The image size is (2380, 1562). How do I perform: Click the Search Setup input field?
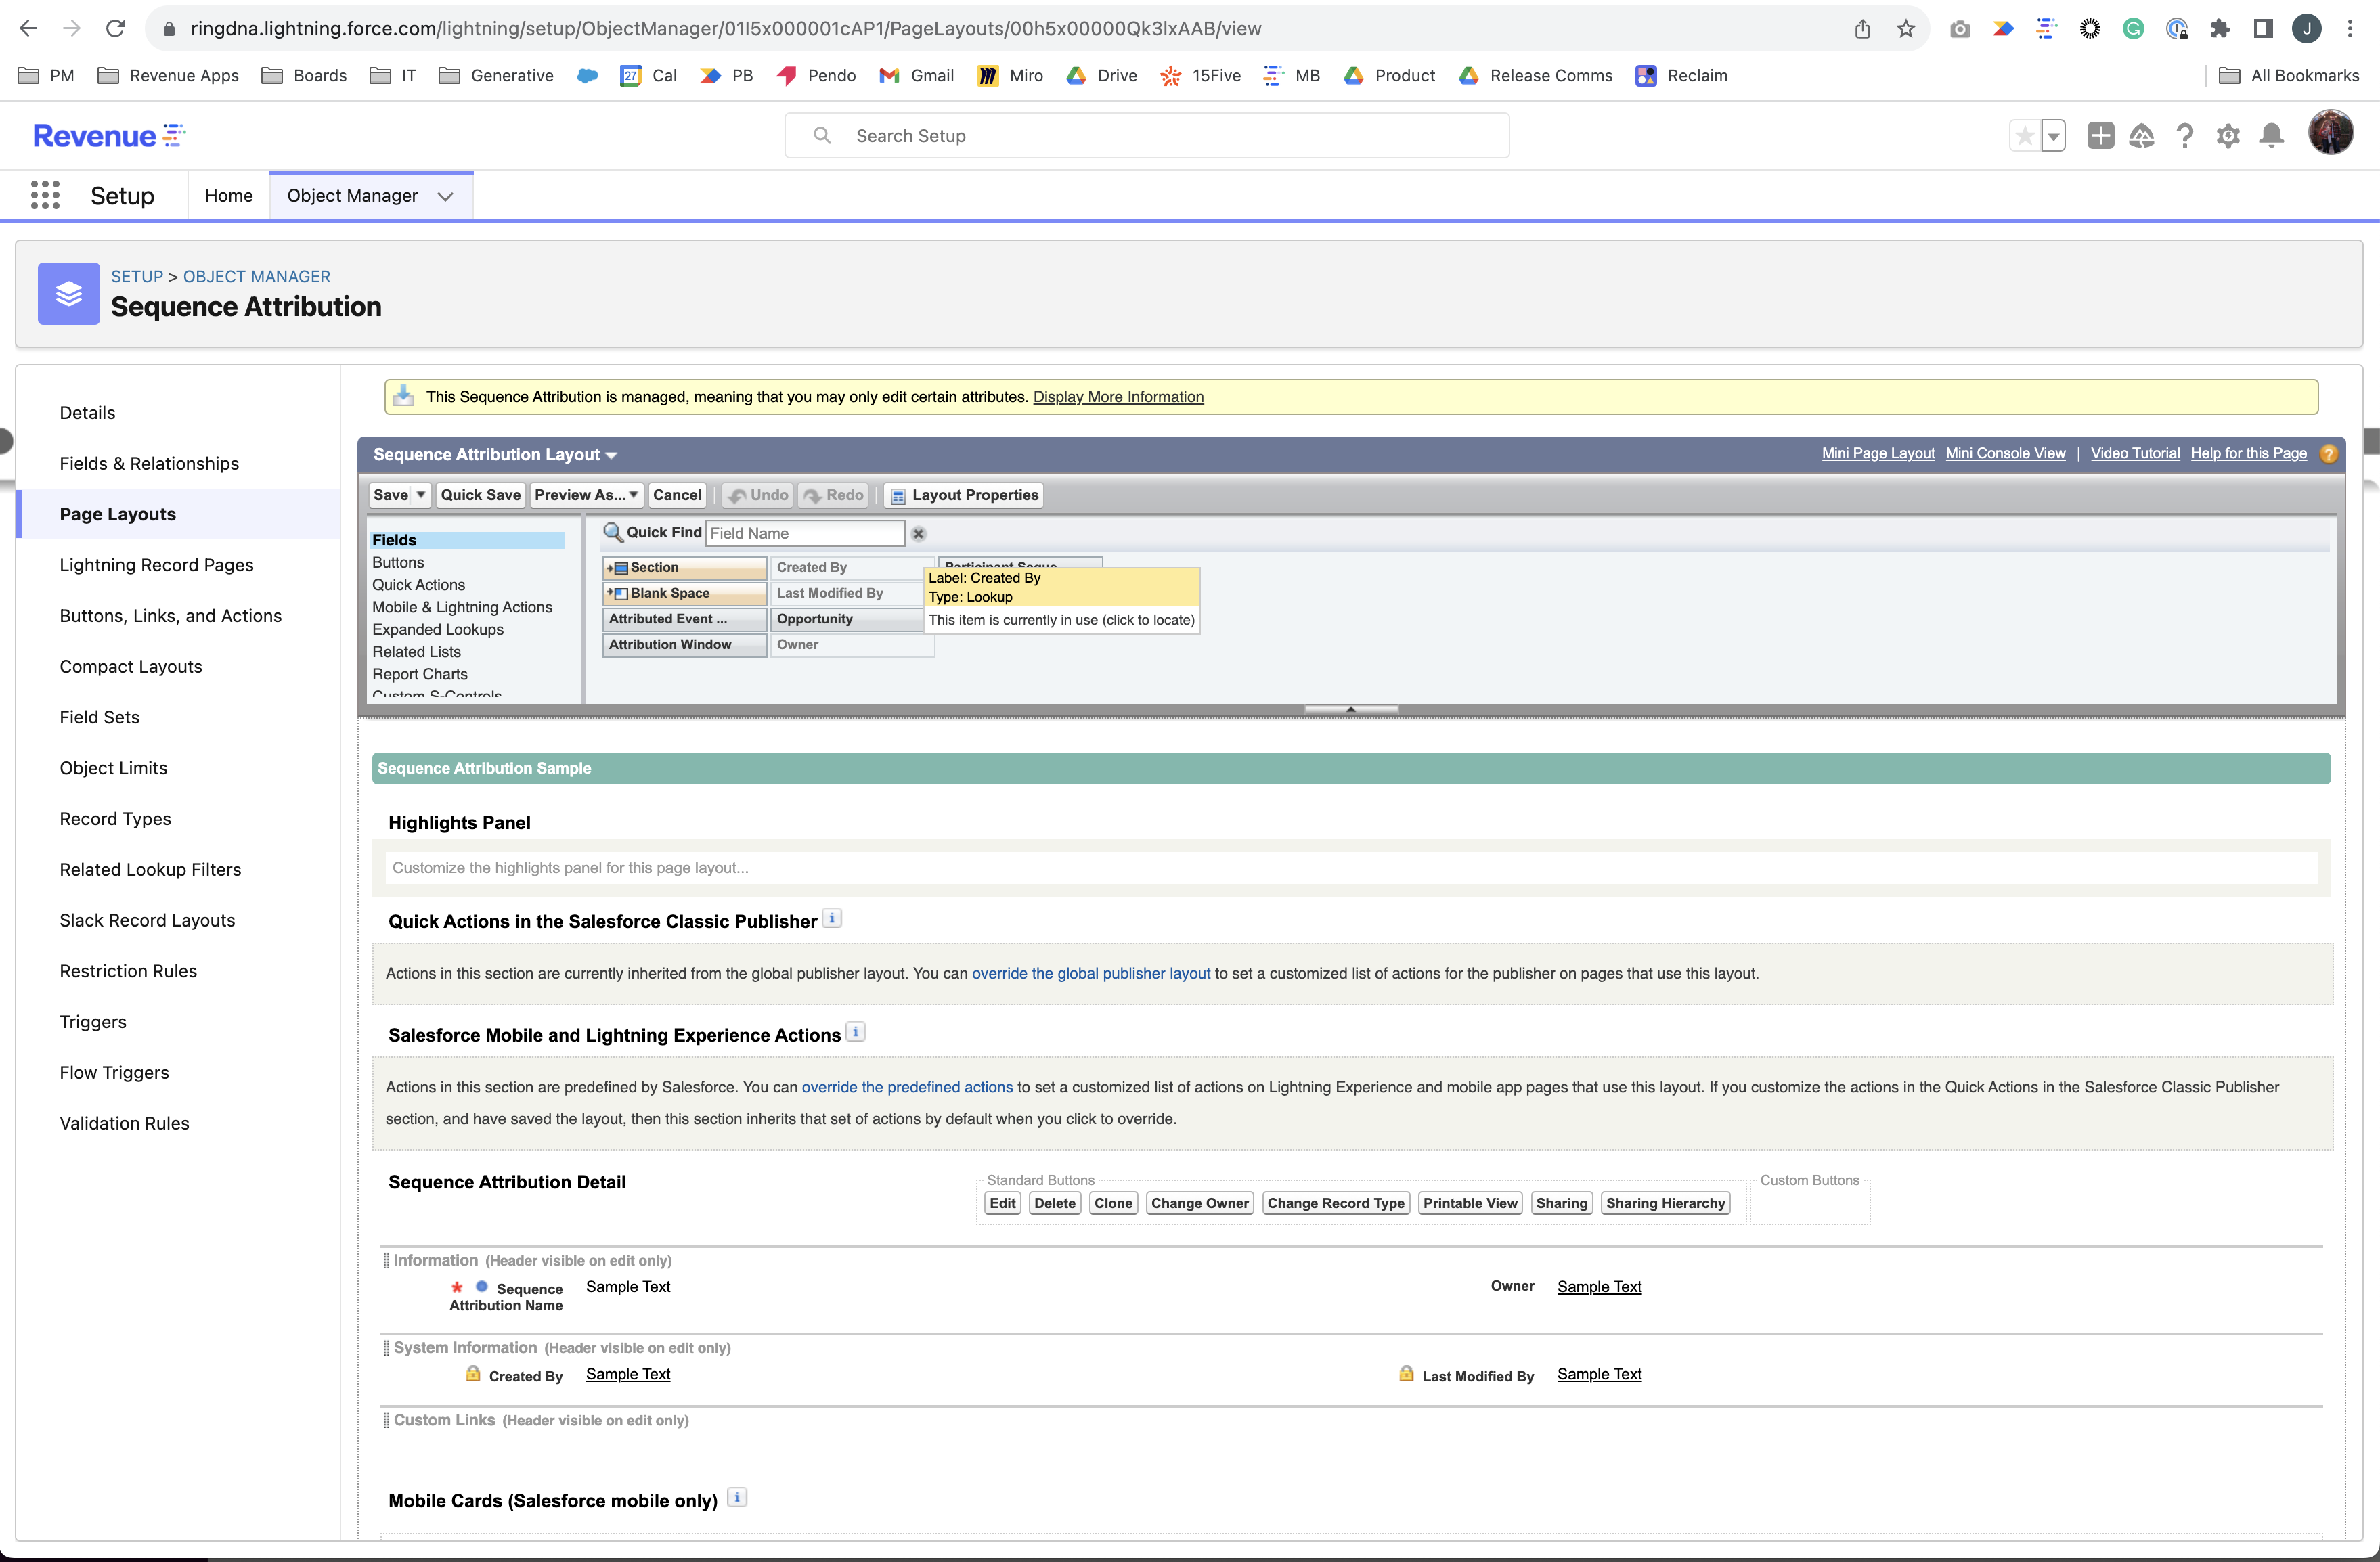[1147, 135]
